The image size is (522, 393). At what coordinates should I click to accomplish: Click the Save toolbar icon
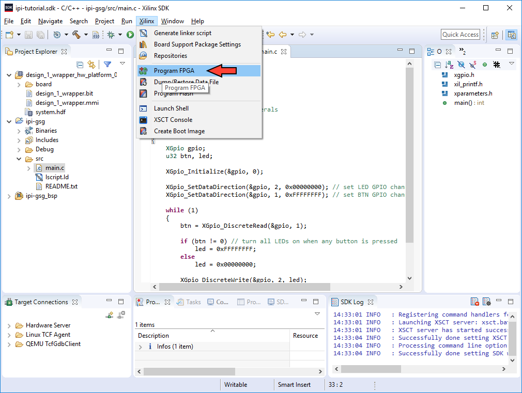(28, 35)
